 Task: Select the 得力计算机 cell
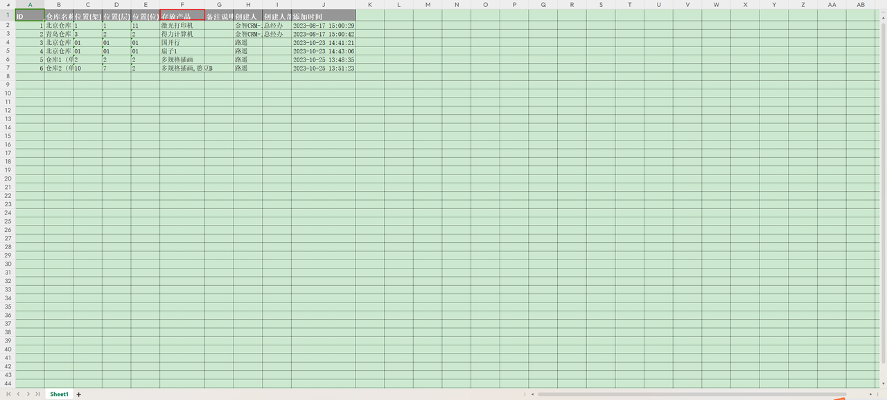pos(182,34)
